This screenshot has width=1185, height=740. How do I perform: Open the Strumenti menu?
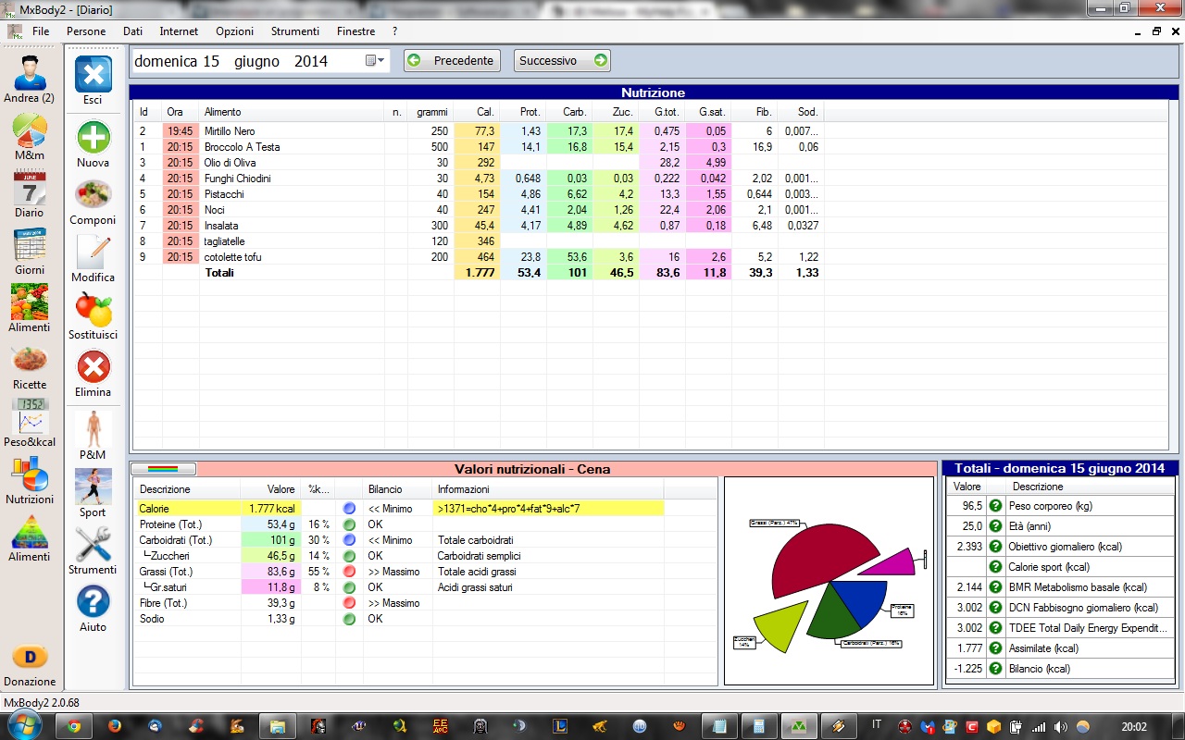coord(294,31)
